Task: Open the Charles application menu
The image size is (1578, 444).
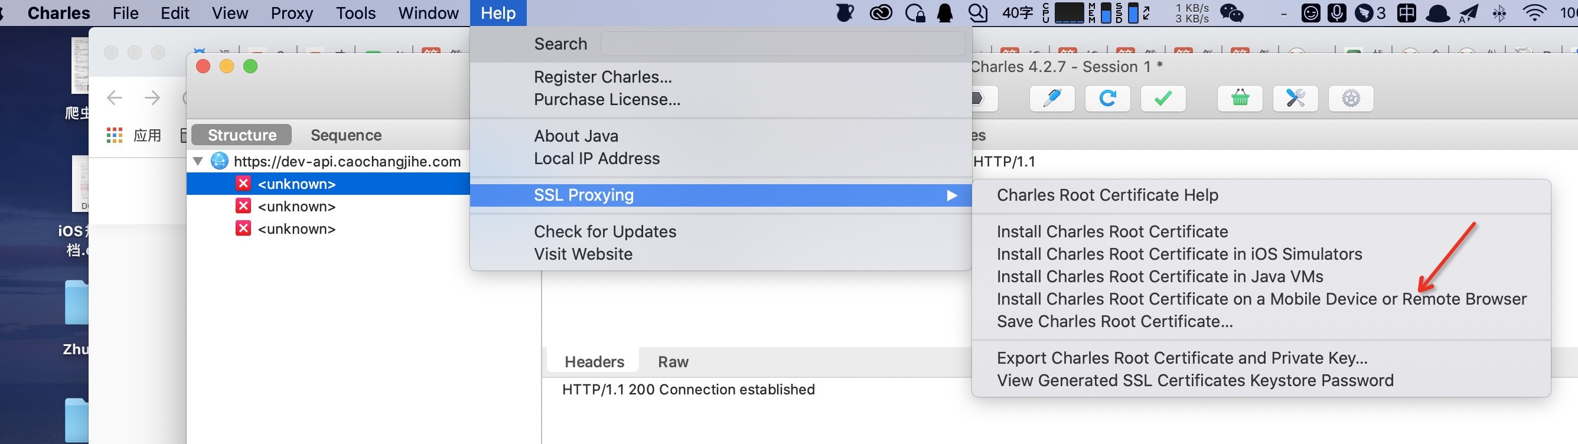Action: pyautogui.click(x=59, y=13)
